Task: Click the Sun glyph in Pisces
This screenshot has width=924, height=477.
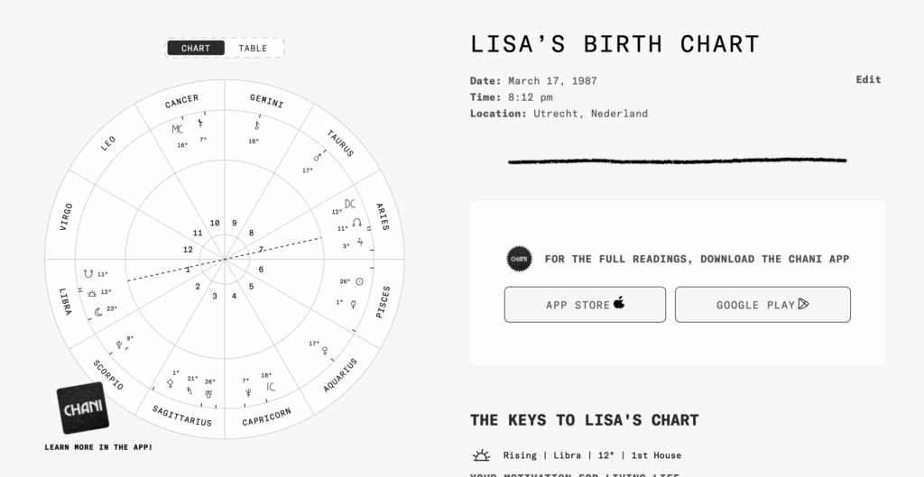Action: tap(360, 281)
